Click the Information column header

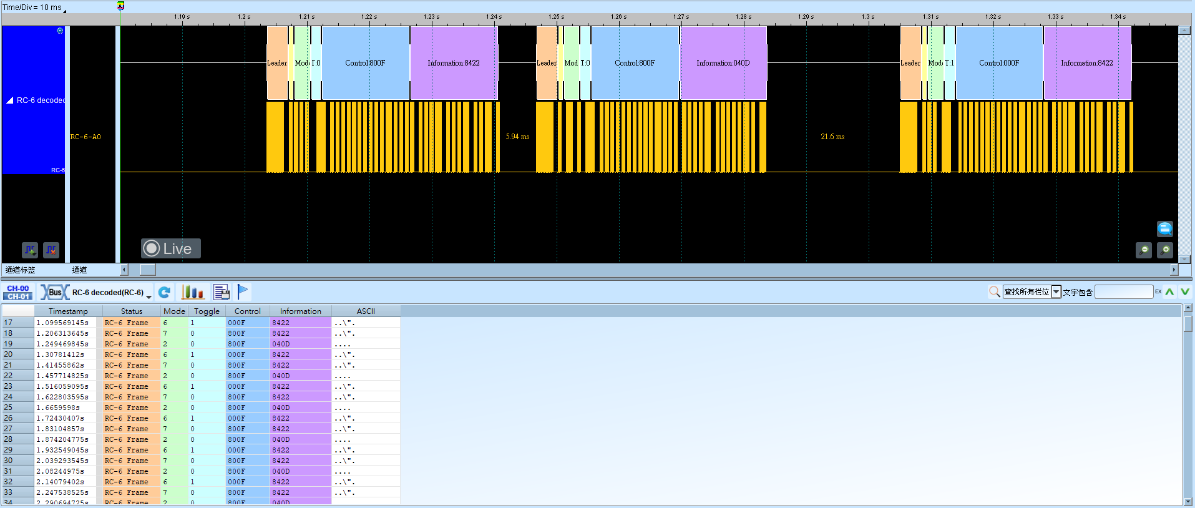point(301,311)
